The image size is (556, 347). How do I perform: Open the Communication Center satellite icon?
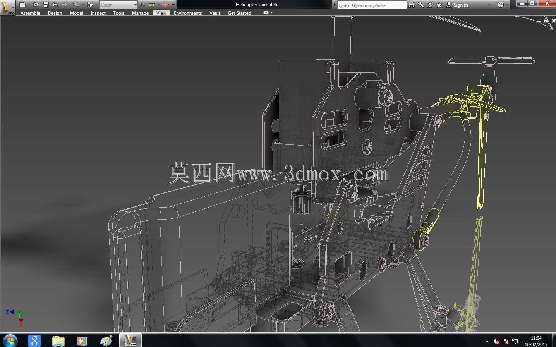pos(430,5)
